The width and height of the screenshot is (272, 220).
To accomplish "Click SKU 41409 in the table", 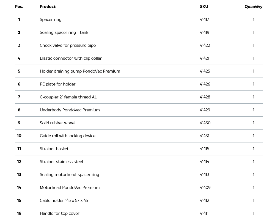I will click(x=205, y=188).
